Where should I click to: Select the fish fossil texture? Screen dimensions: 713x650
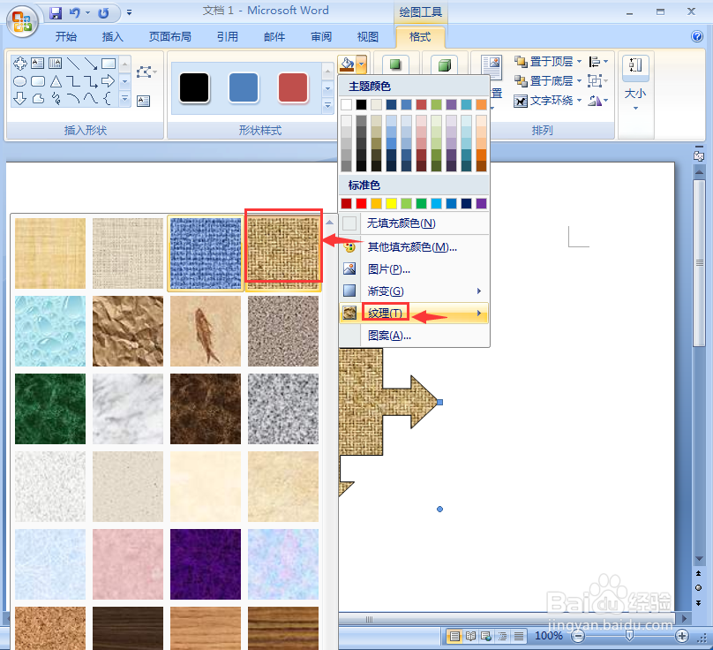206,331
